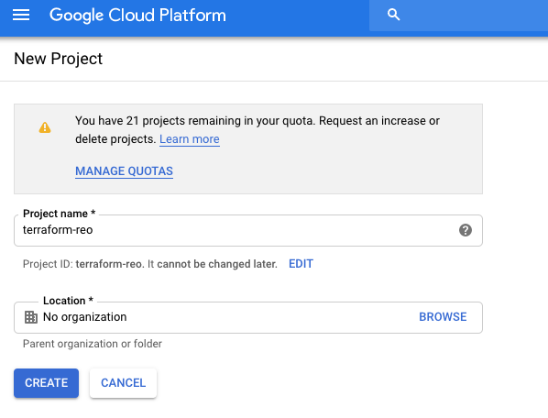Click the New Project page heading
548x418 pixels.
59,59
